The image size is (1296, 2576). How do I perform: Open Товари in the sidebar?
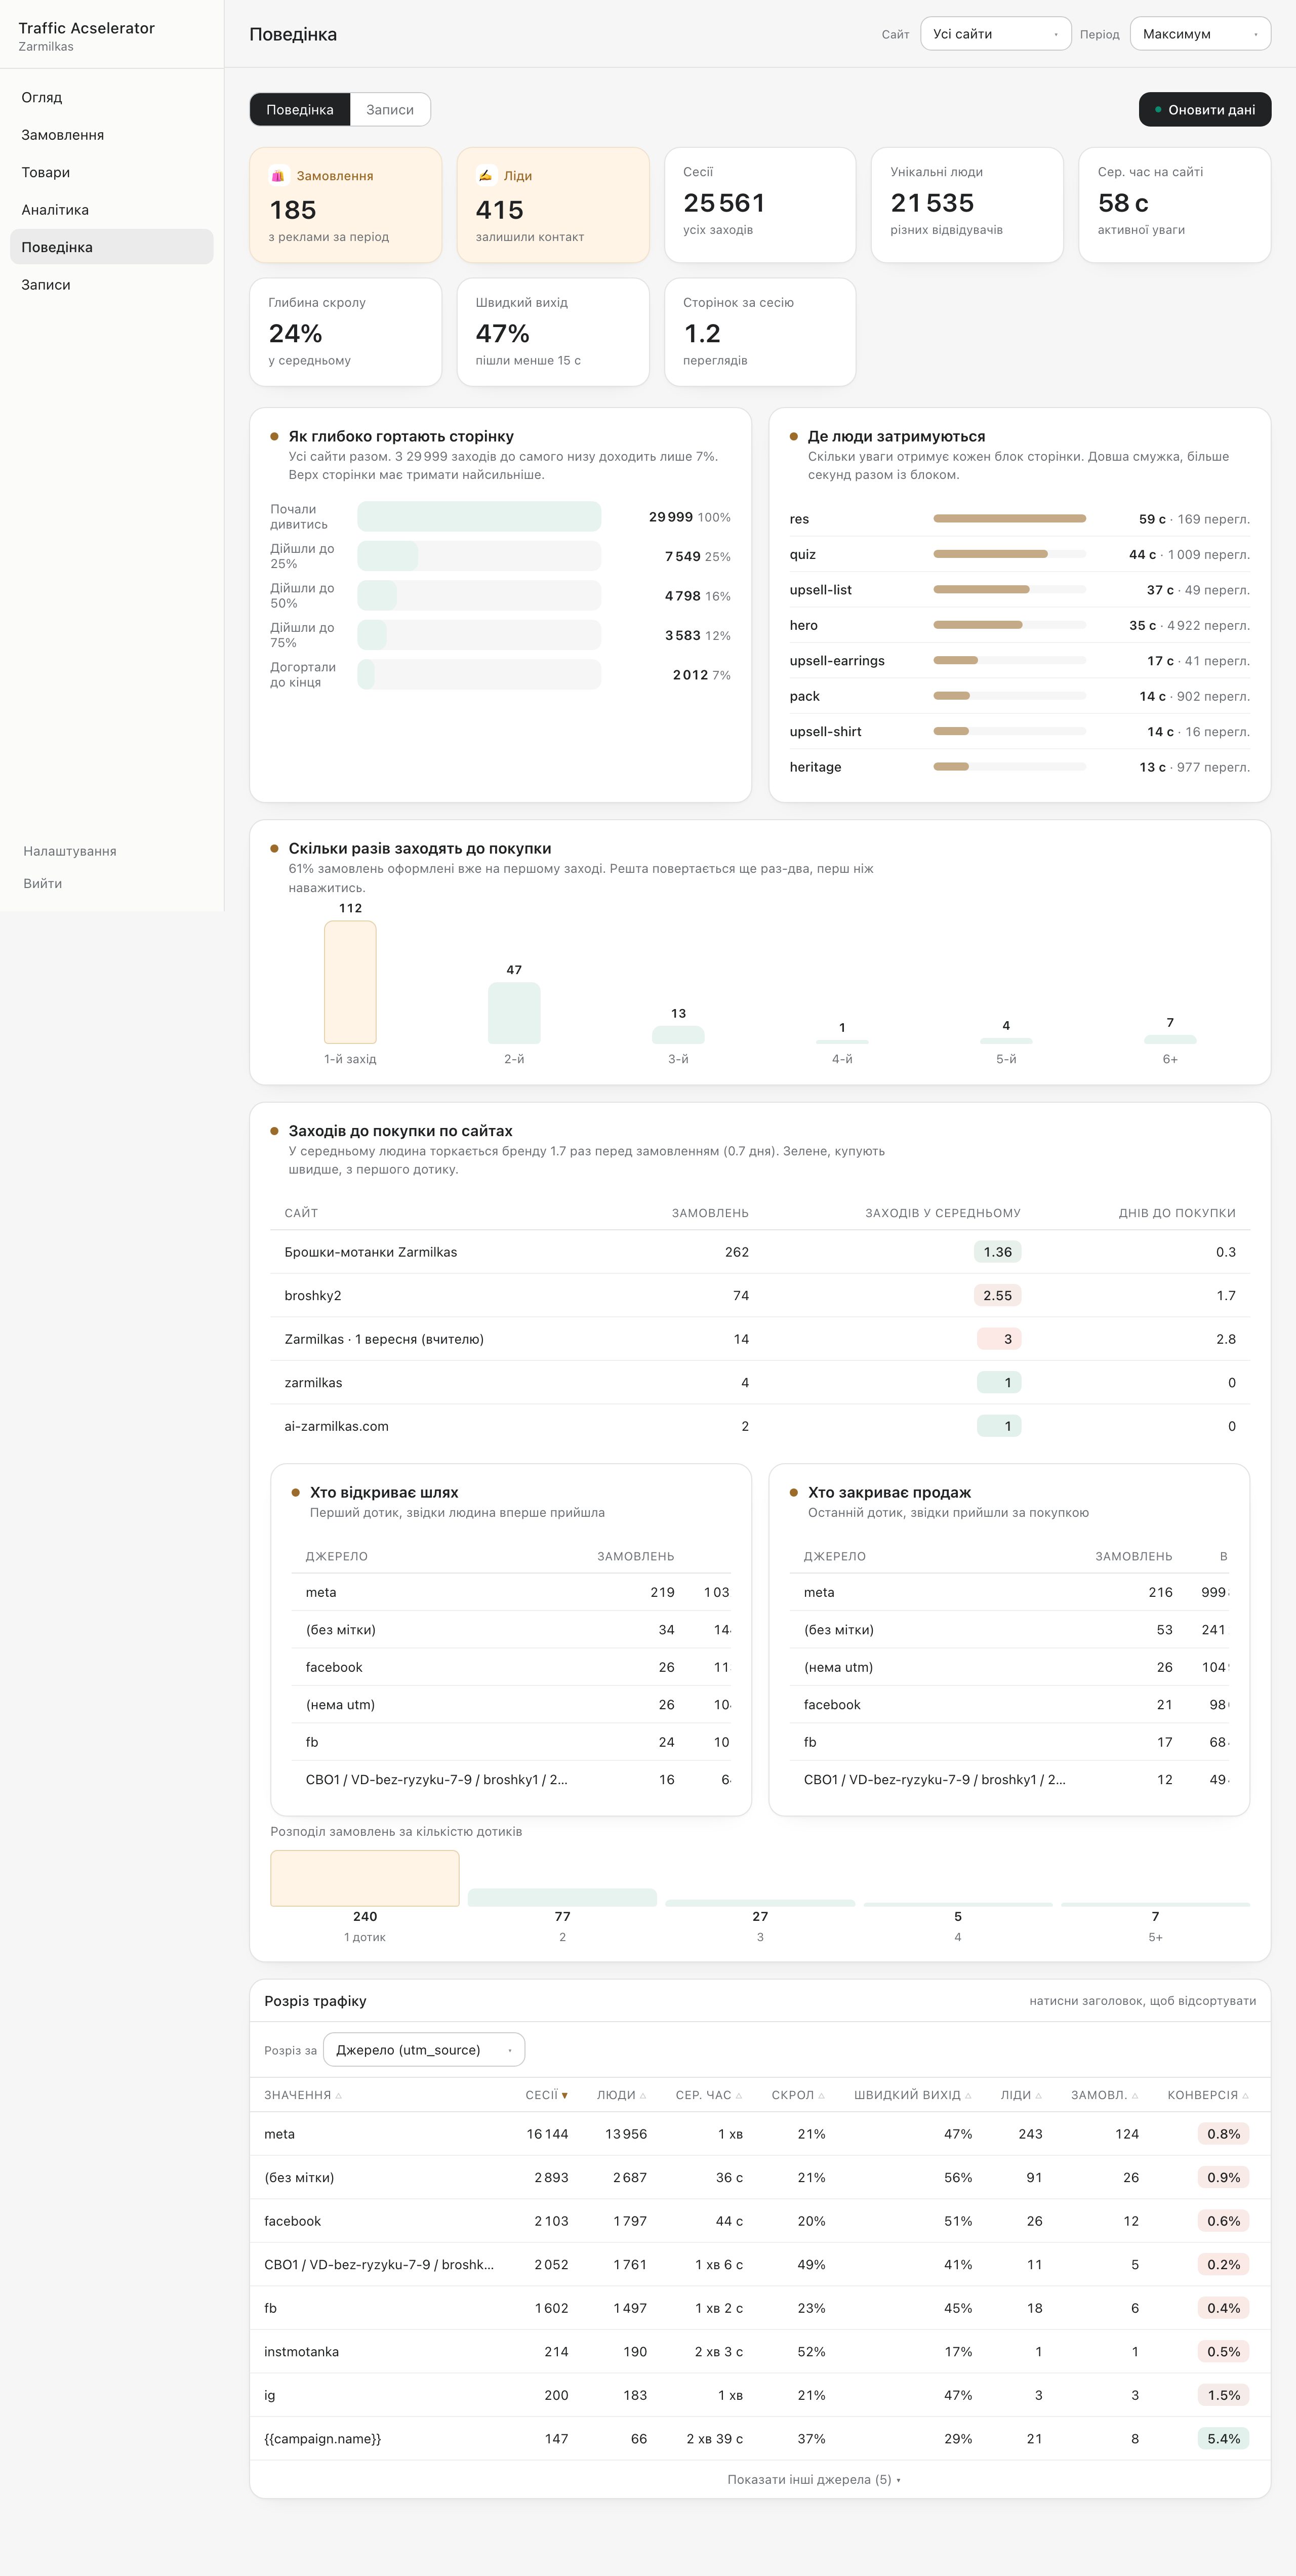pos(111,172)
